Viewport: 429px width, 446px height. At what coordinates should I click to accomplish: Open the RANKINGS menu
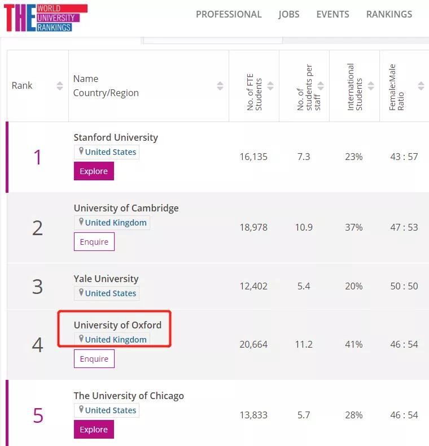click(x=389, y=14)
